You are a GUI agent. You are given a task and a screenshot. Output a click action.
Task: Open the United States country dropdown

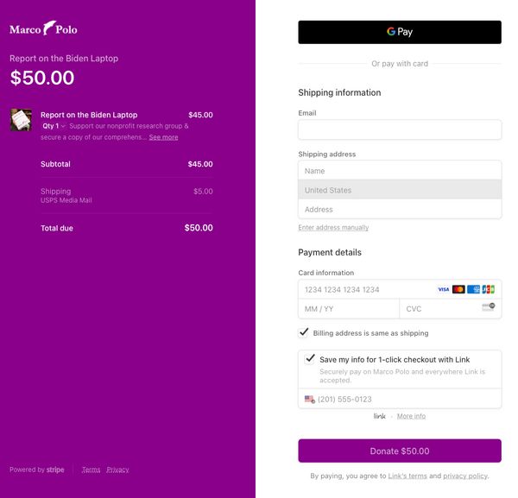(400, 190)
